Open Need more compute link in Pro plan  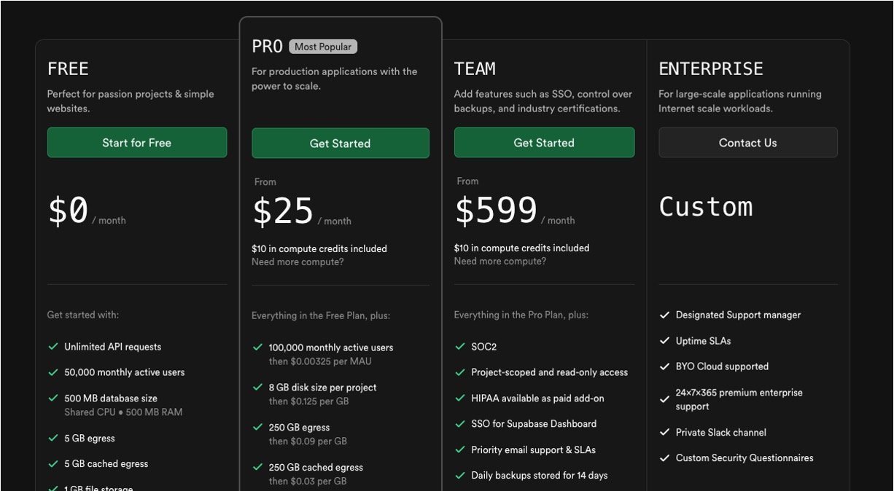pyautogui.click(x=298, y=262)
